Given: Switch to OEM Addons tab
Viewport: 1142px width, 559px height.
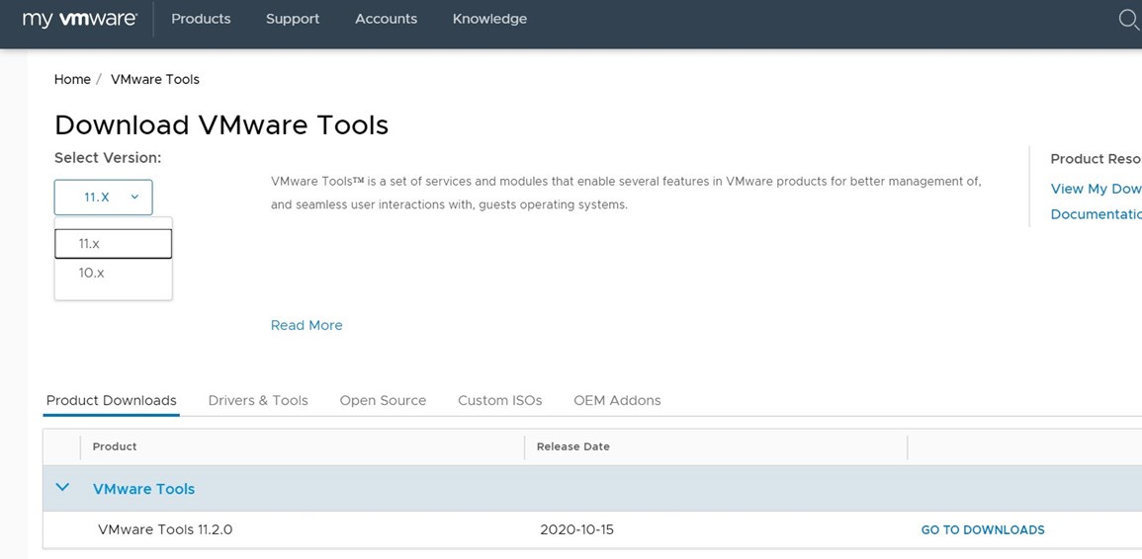Looking at the screenshot, I should (x=617, y=400).
